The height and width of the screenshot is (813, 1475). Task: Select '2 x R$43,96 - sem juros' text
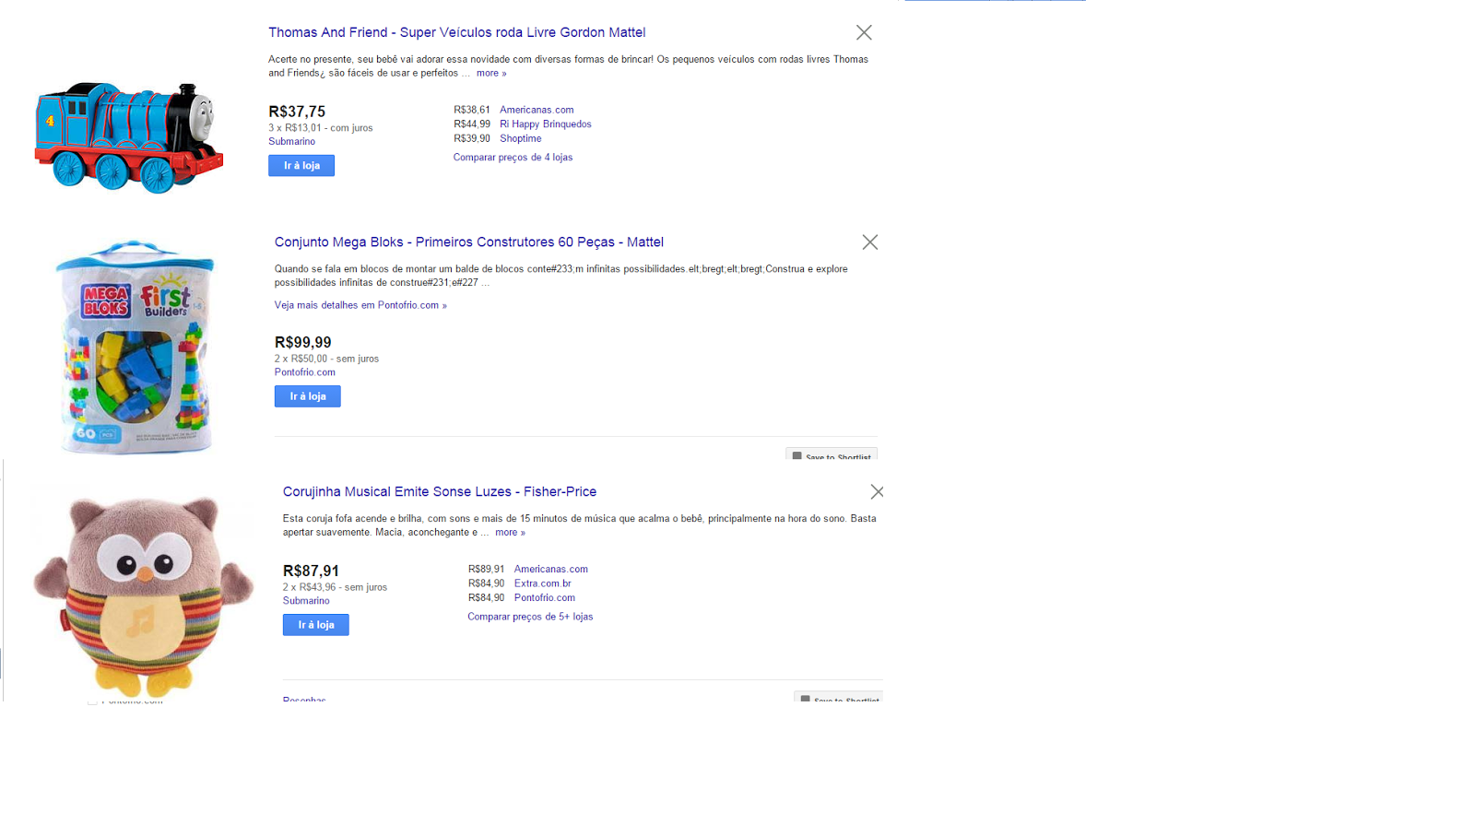point(335,587)
